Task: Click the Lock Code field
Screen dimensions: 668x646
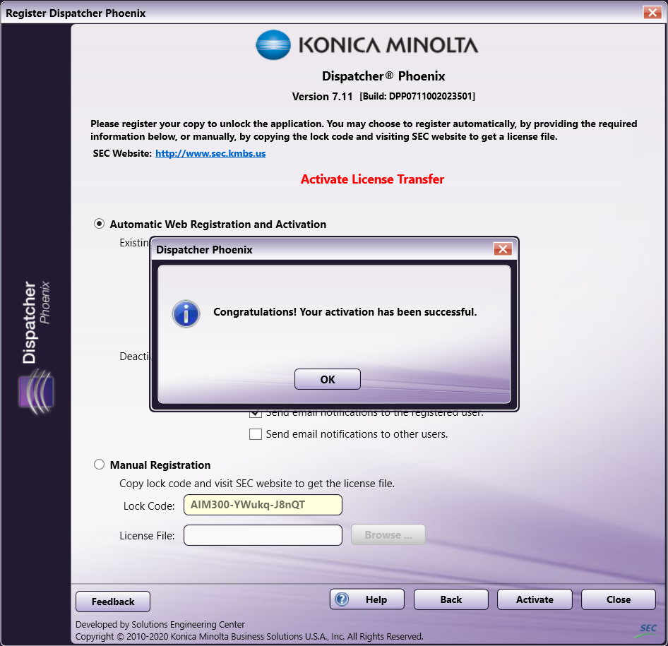Action: (x=263, y=505)
